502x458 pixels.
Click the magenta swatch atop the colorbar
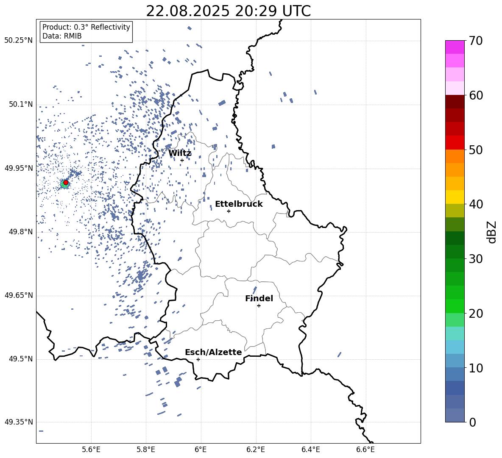455,47
